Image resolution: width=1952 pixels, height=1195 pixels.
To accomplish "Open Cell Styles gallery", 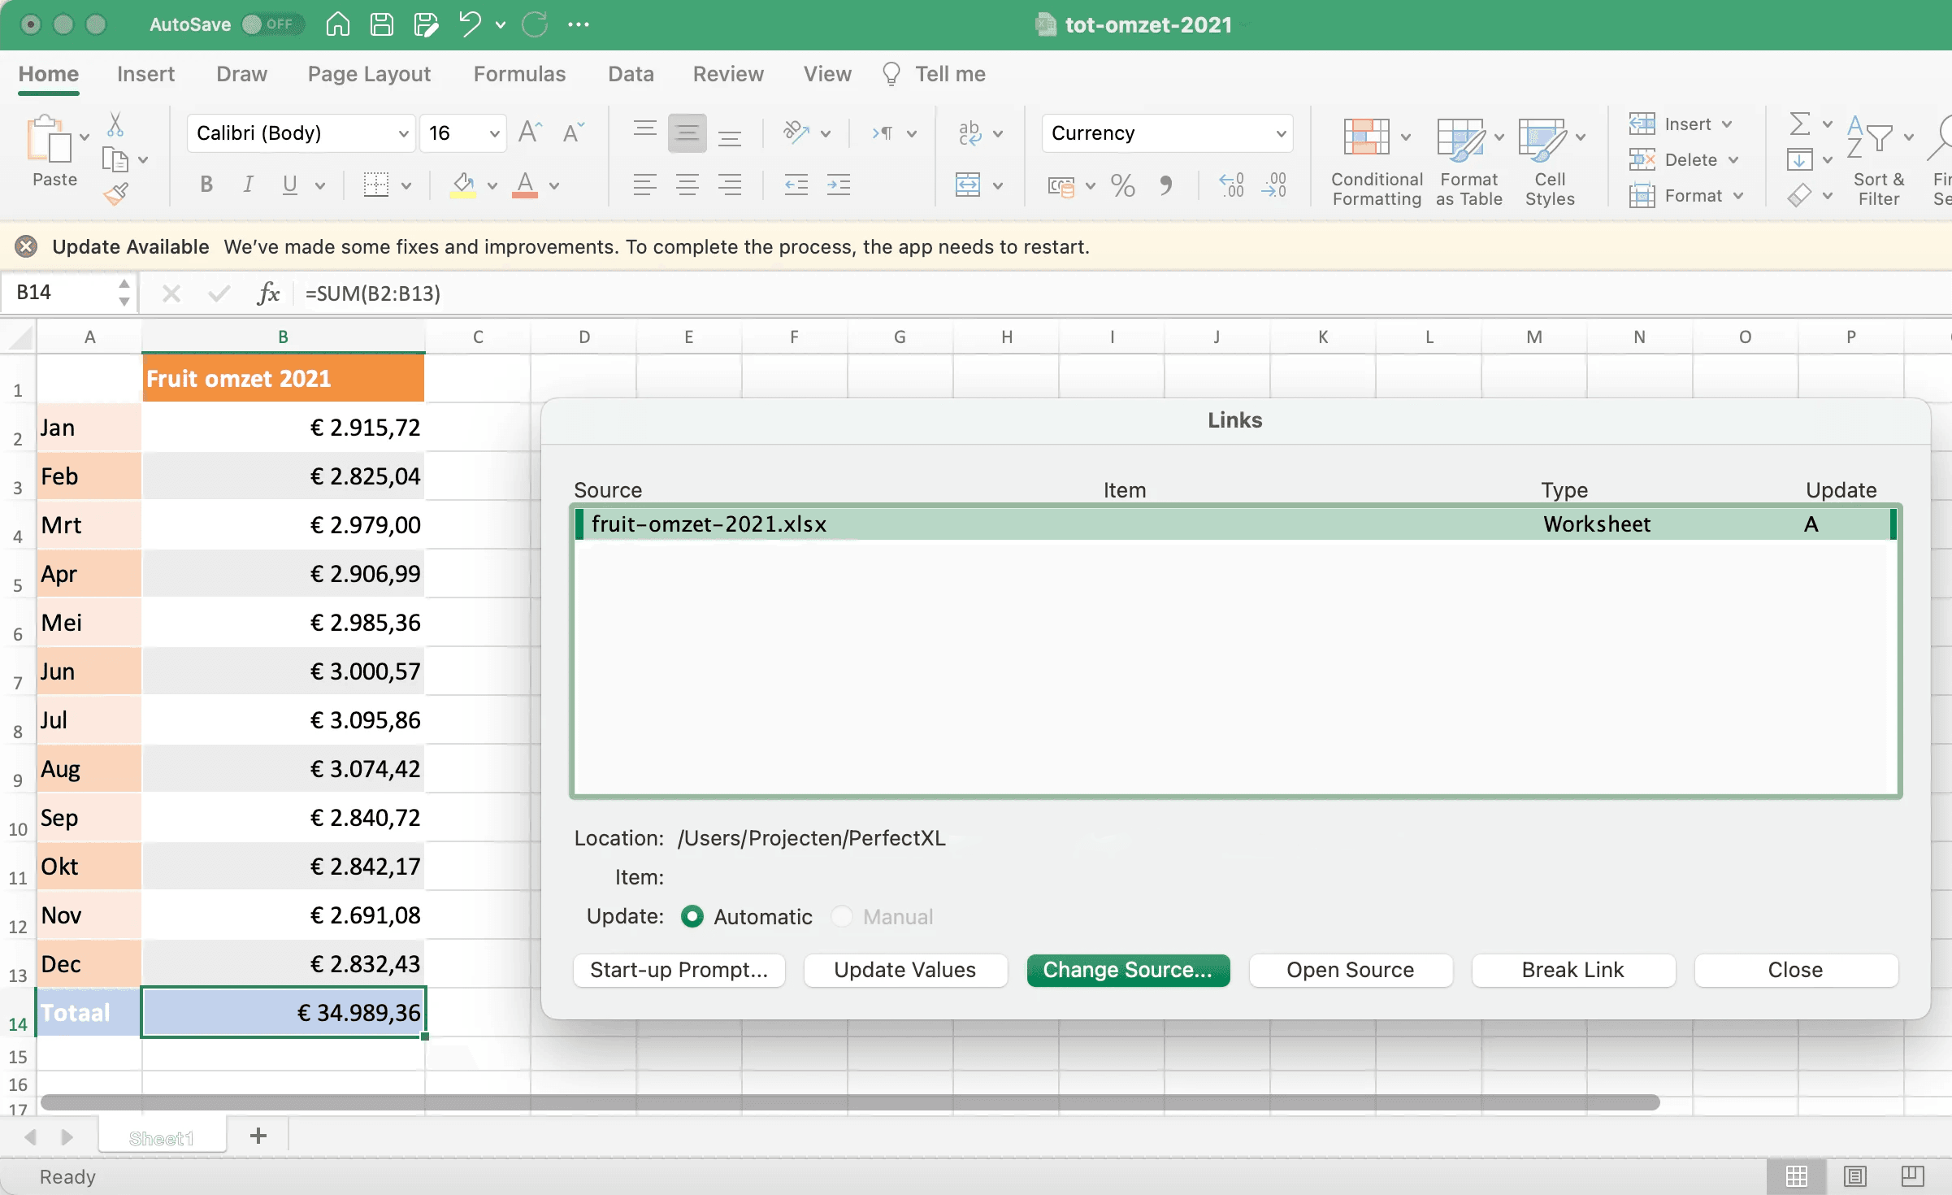I will coord(1549,160).
